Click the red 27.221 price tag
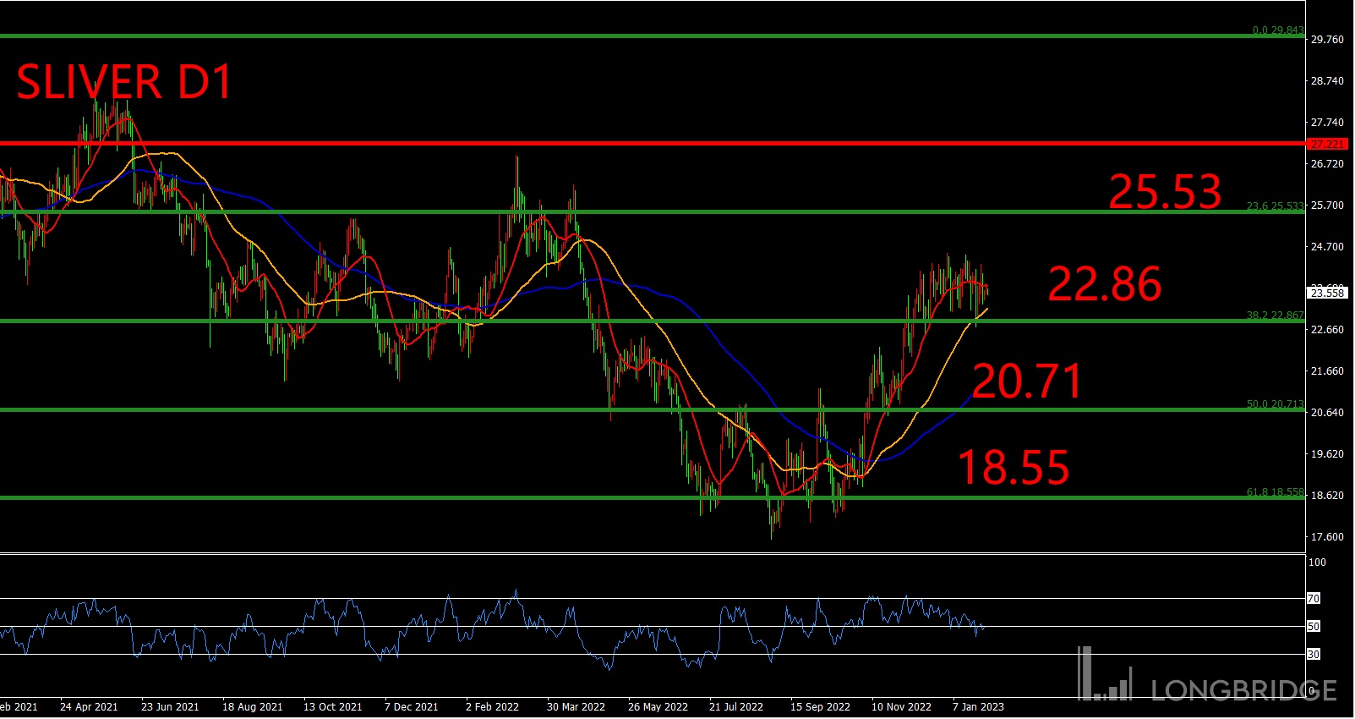1355x719 pixels. pos(1327,145)
